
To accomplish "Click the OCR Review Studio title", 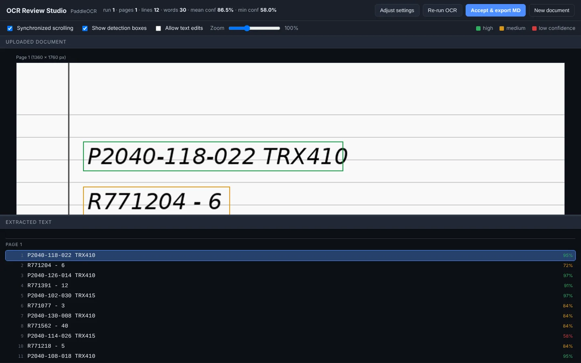I will (x=36, y=10).
